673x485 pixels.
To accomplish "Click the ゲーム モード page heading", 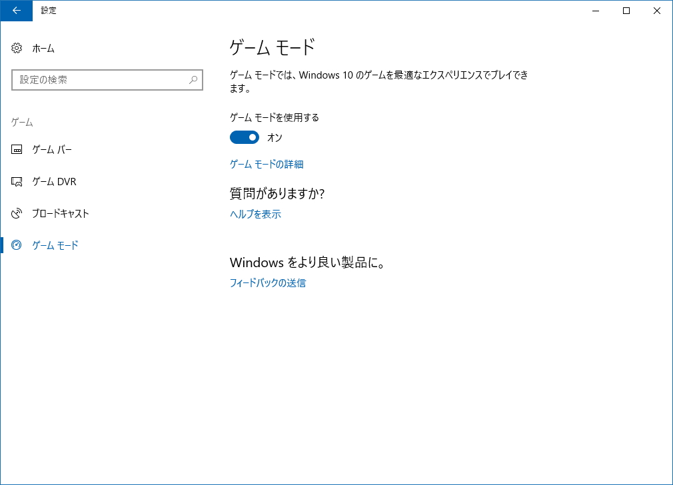I will pos(273,47).
